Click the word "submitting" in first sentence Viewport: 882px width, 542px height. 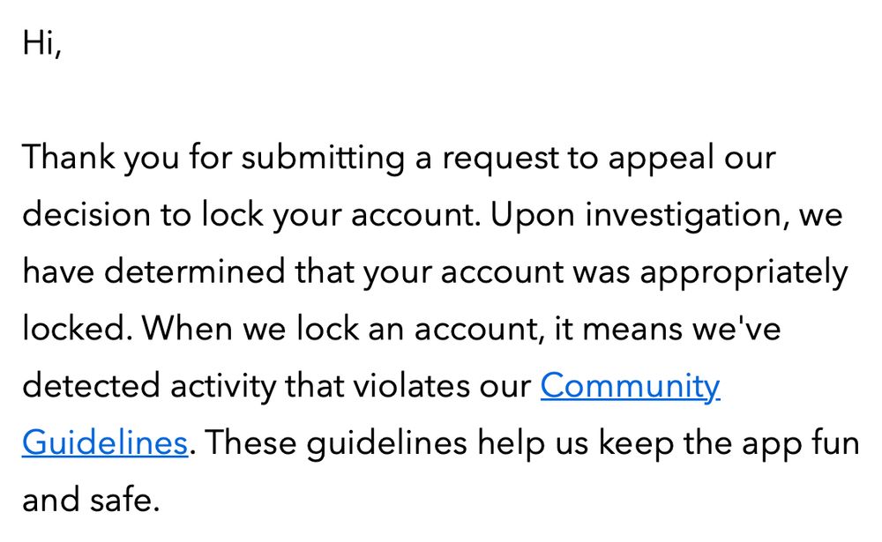(323, 160)
